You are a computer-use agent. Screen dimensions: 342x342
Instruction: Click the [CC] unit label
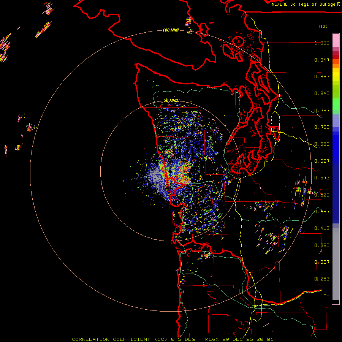(x=324, y=26)
